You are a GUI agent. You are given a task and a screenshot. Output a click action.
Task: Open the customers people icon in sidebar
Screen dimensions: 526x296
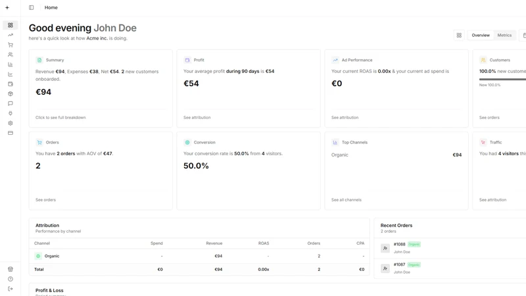click(11, 55)
